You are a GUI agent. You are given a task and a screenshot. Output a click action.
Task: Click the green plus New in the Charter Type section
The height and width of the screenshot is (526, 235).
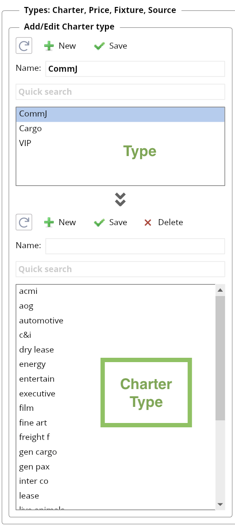[x=49, y=223]
